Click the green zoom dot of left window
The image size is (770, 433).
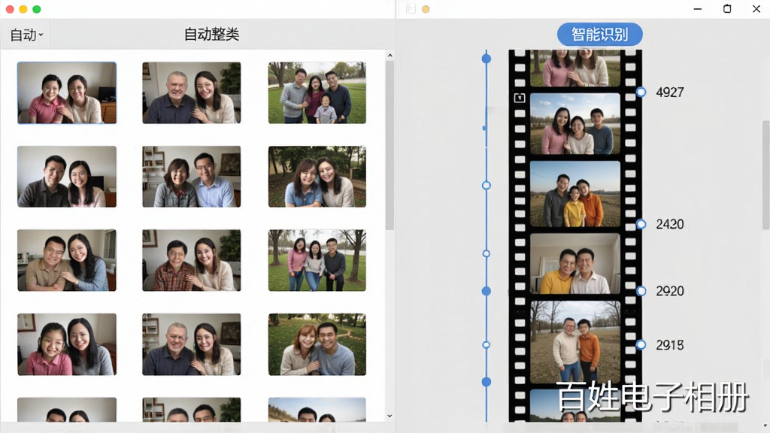[x=36, y=9]
